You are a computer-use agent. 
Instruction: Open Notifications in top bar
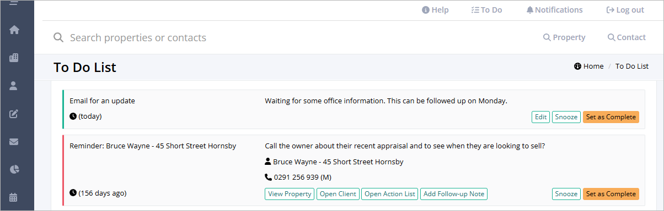pyautogui.click(x=554, y=10)
